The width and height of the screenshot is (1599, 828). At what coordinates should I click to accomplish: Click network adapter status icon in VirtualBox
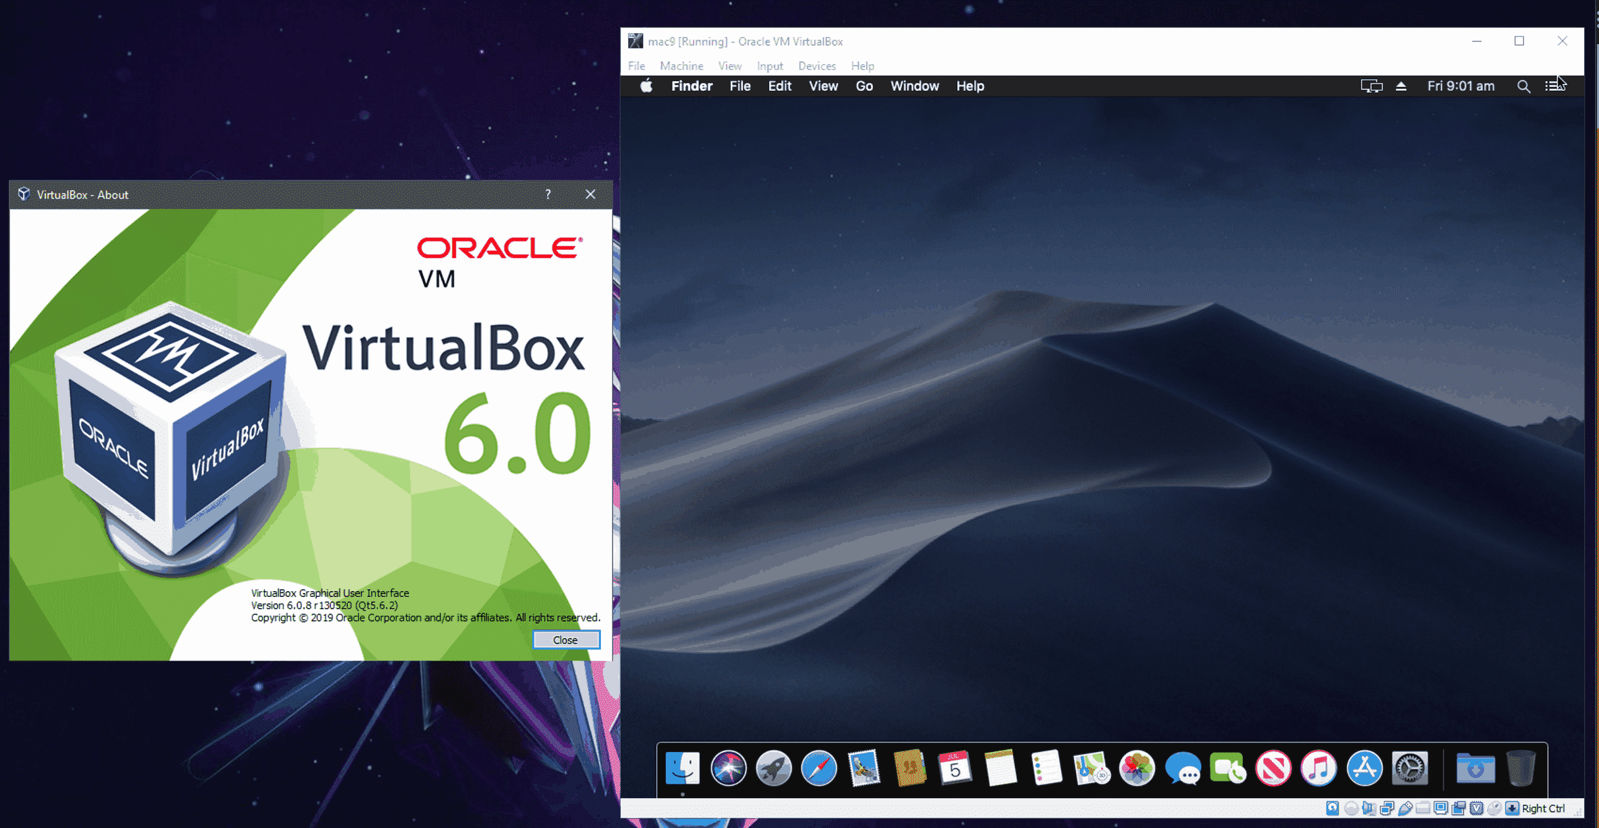click(x=1387, y=809)
